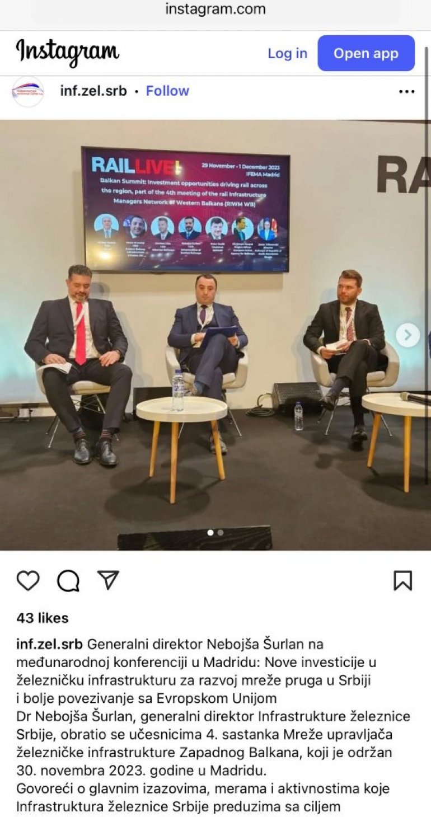Click the inf.zel.srb username in the caption
The width and height of the screenshot is (431, 817).
pos(50,644)
